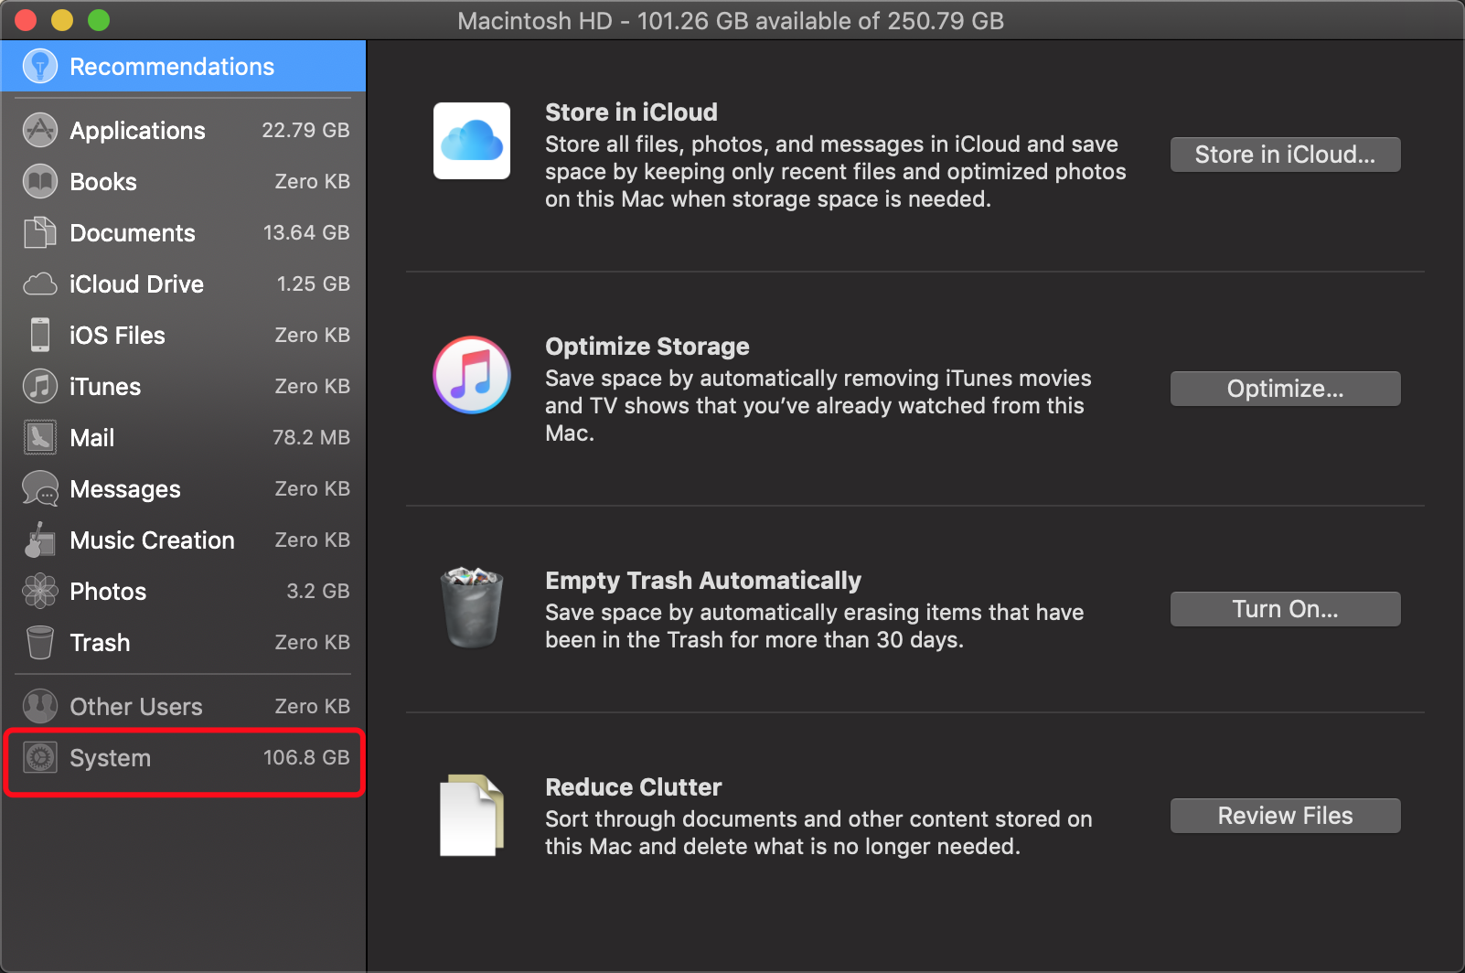
Task: Click the Music Creation guitar icon
Action: tap(38, 540)
